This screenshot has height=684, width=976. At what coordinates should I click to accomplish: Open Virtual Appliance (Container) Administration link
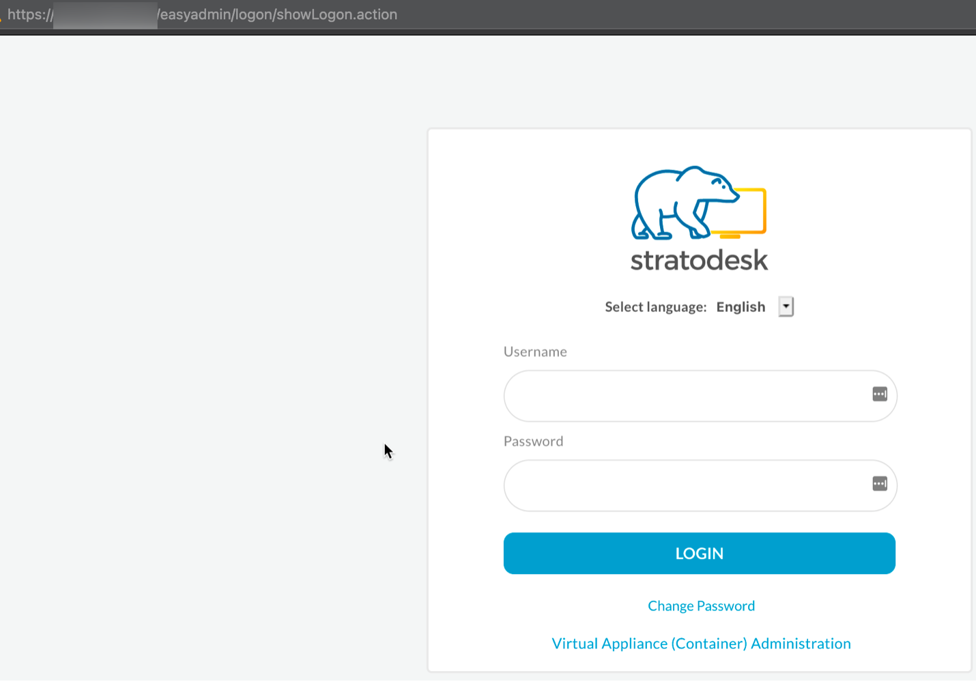[x=701, y=644]
